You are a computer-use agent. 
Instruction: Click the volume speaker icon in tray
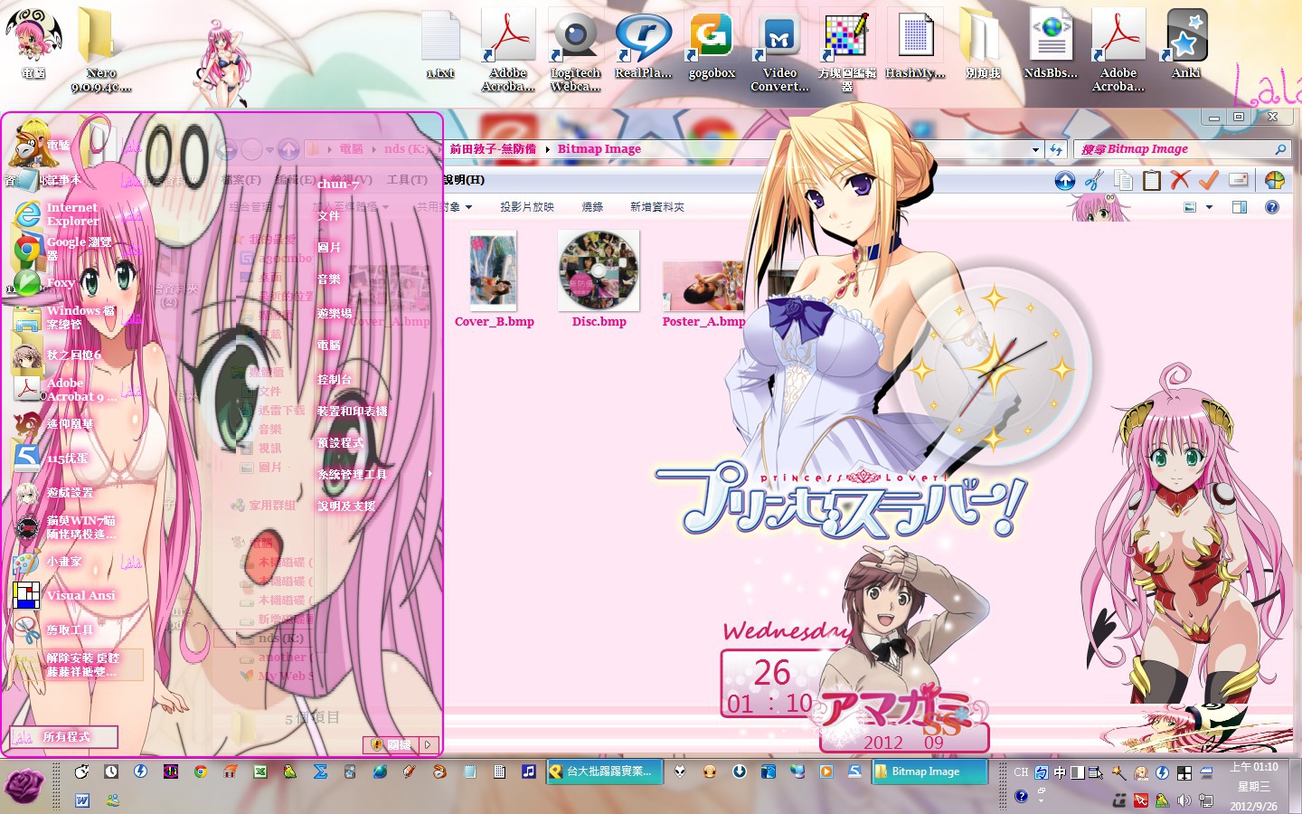[1183, 800]
